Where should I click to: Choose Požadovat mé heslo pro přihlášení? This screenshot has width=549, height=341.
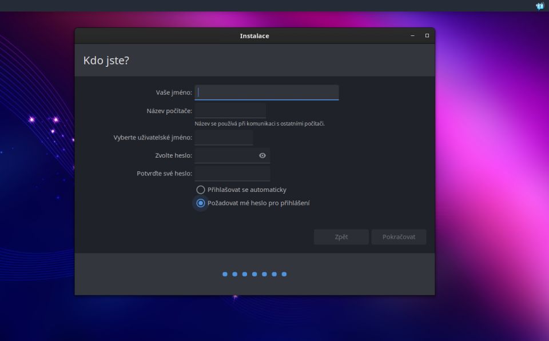tap(253, 203)
